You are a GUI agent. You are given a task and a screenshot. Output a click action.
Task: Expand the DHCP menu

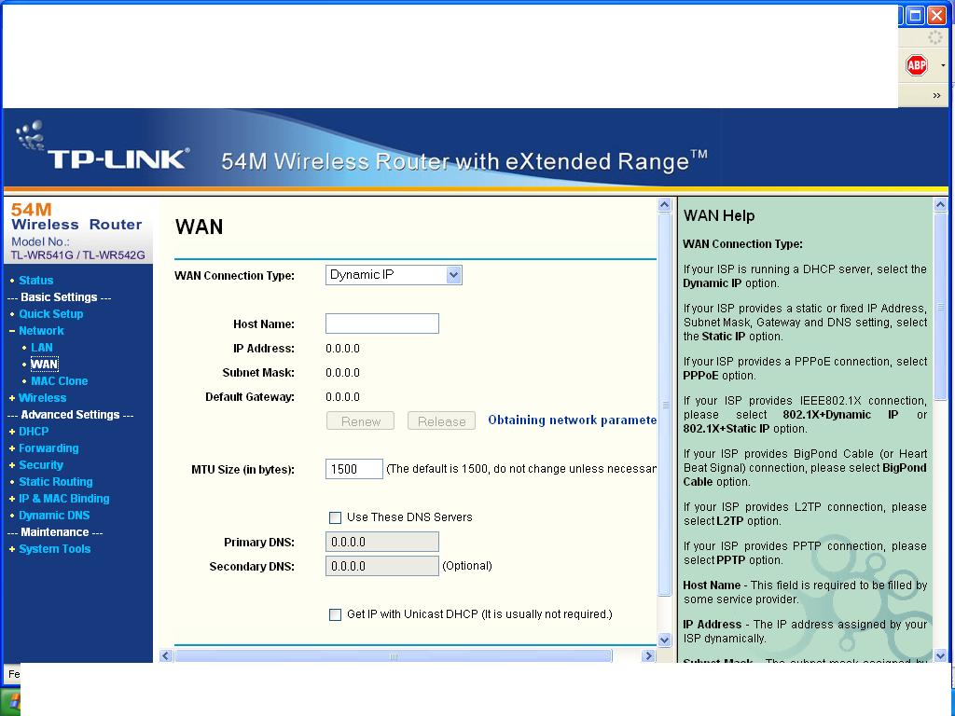[x=34, y=431]
